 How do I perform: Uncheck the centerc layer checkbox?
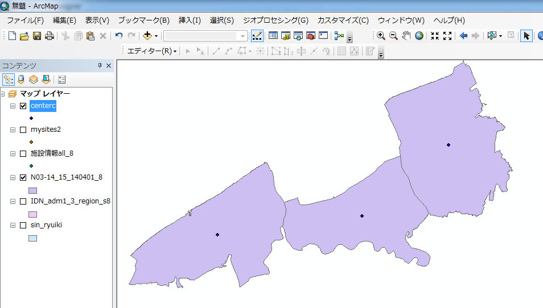click(23, 106)
